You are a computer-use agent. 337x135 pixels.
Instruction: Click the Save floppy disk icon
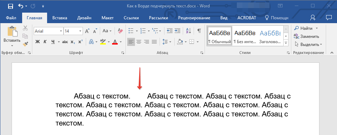click(x=11, y=6)
